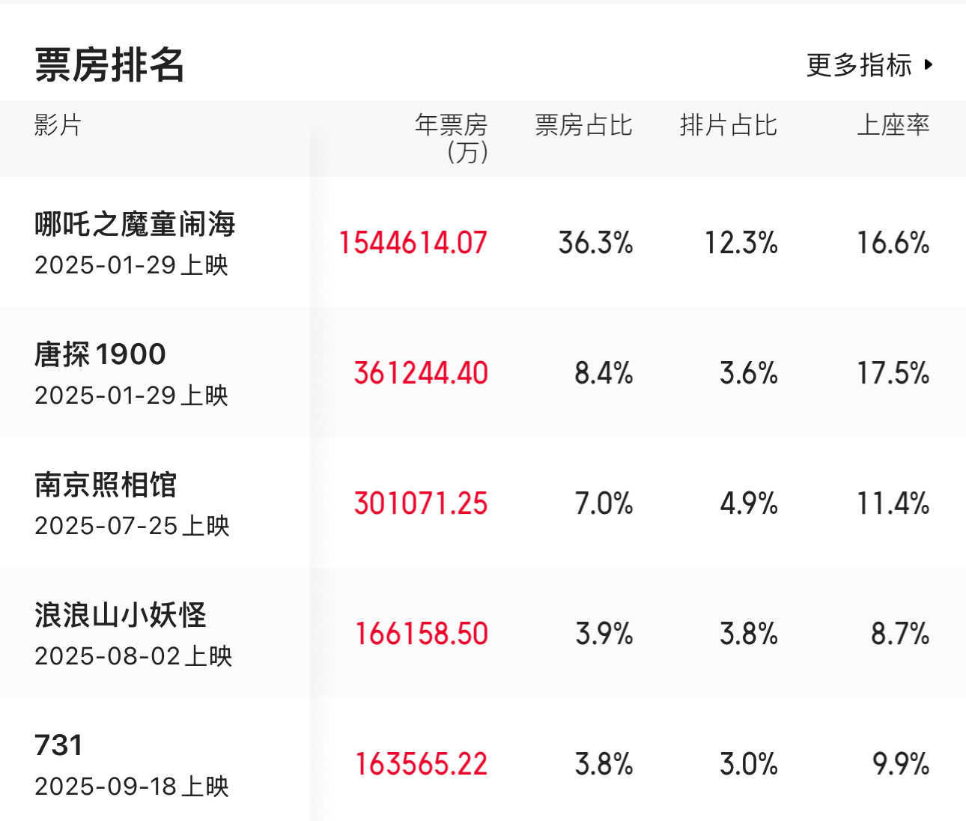Open the 更多指标 link
Screen dimensions: 966x821
859,65
